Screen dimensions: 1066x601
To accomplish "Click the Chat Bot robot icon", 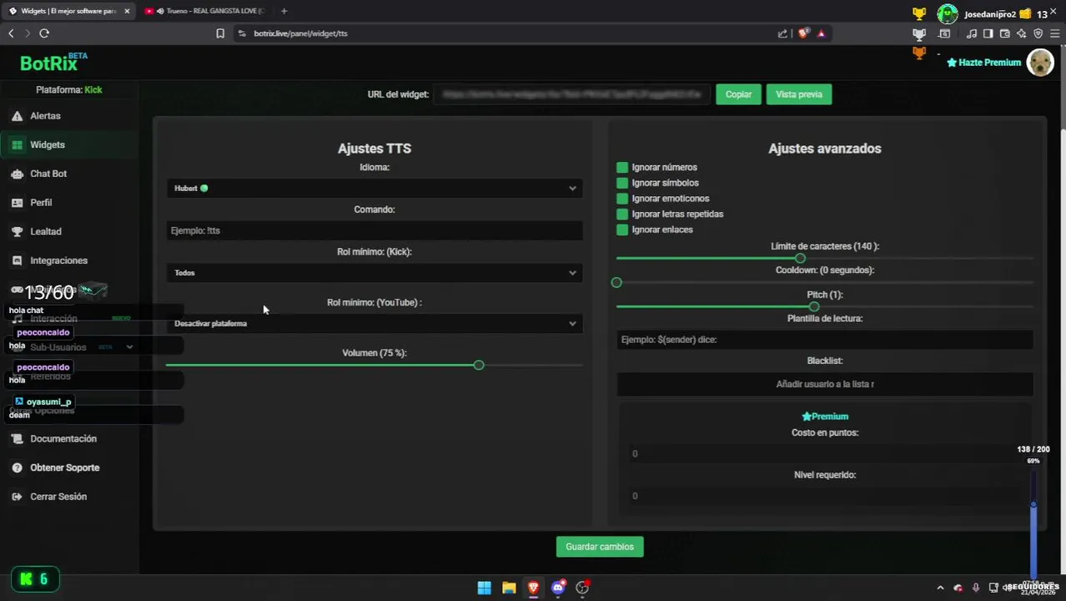I will 17,174.
